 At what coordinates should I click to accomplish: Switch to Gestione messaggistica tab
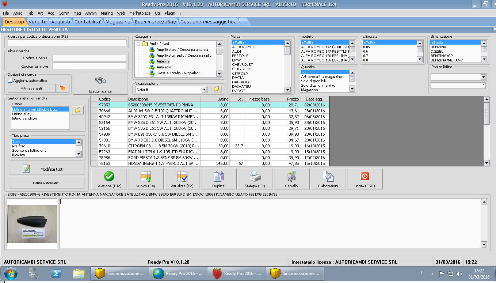209,22
